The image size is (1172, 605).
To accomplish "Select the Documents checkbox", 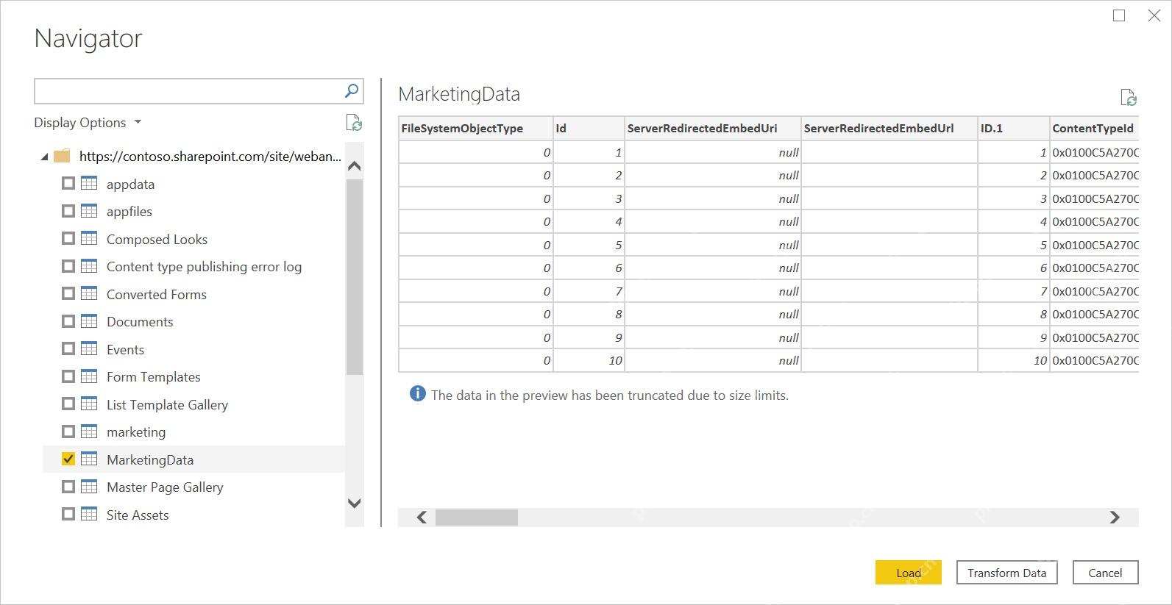I will (x=68, y=321).
